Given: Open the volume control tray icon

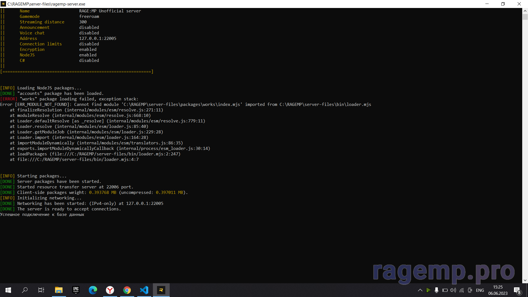Looking at the screenshot, I should pyautogui.click(x=453, y=290).
